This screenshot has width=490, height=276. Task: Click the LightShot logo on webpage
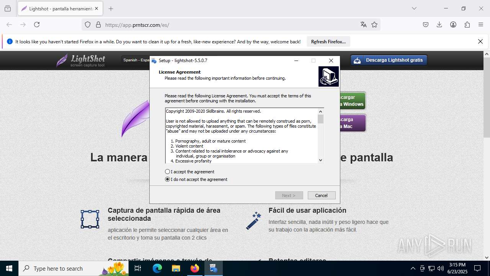tap(81, 60)
